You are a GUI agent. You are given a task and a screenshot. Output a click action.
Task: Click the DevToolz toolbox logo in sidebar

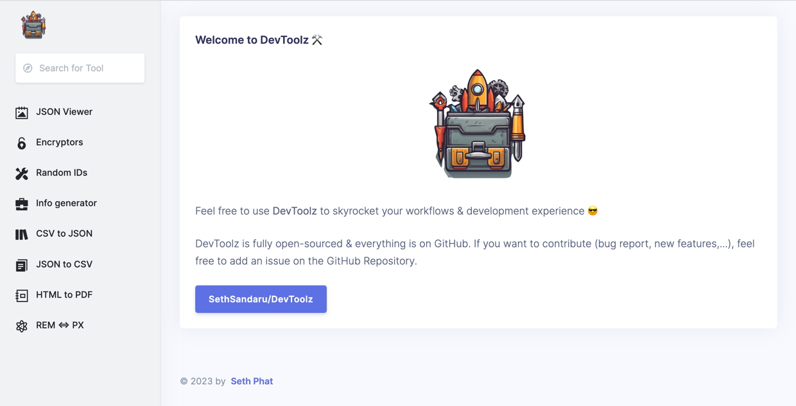tap(33, 25)
